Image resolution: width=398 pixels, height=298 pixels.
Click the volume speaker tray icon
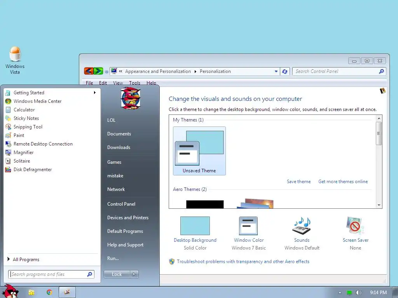(358, 293)
